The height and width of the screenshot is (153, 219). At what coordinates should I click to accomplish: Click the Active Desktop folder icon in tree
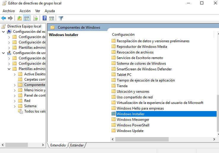tap(20, 74)
